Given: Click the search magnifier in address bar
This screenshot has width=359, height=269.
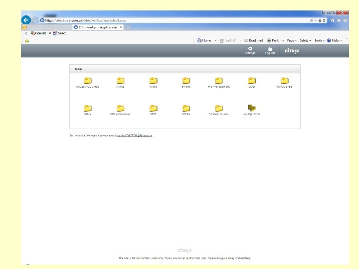Looking at the screenshot, I should click(312, 20).
